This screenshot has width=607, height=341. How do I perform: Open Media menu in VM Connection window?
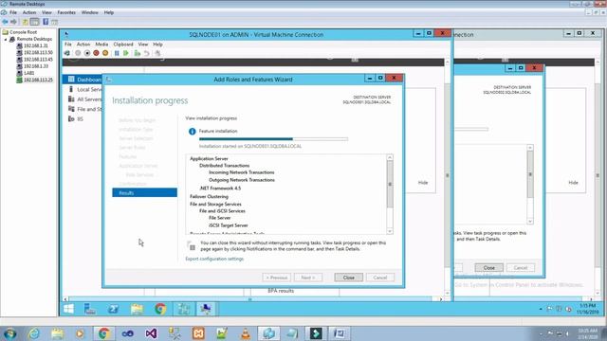click(x=101, y=45)
